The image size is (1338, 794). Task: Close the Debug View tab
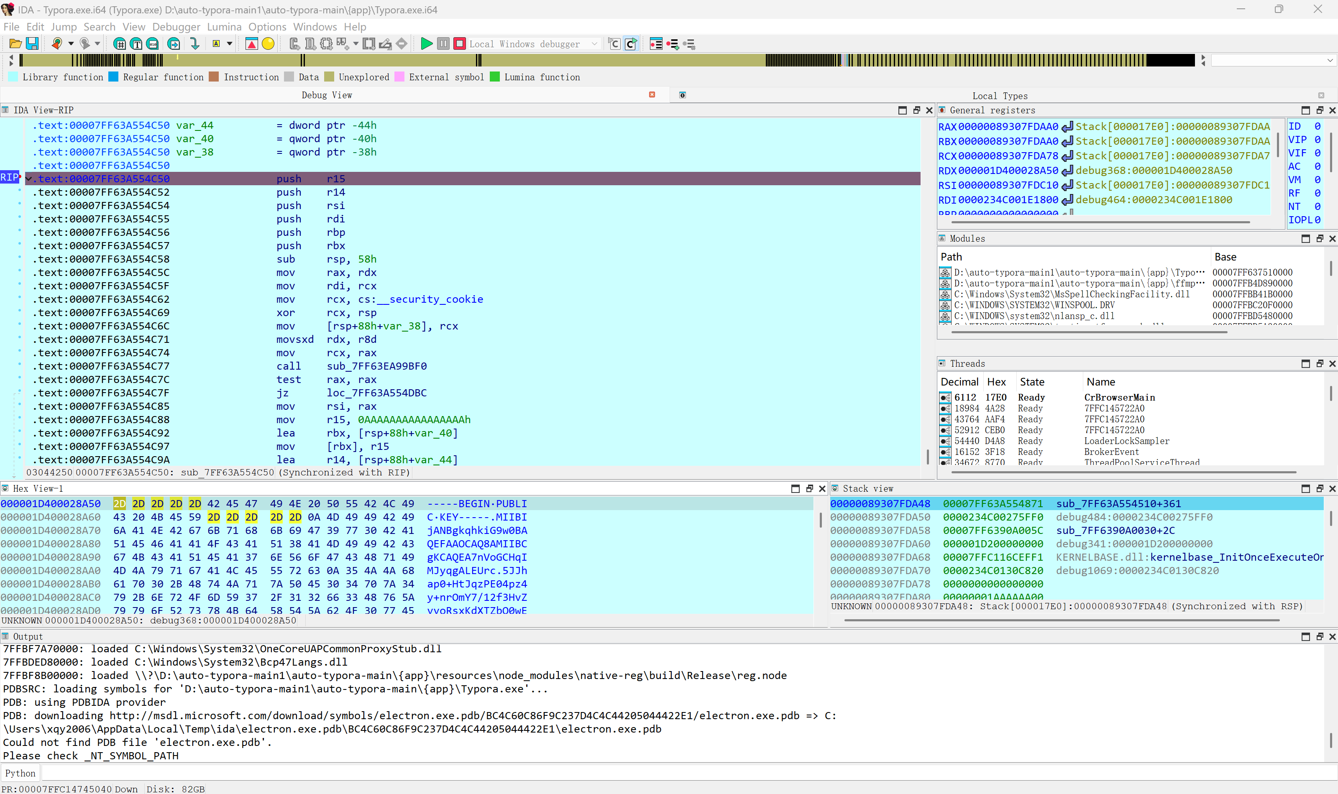(652, 94)
